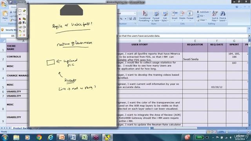Open Find & Select dropdown

pyautogui.click(x=223, y=16)
